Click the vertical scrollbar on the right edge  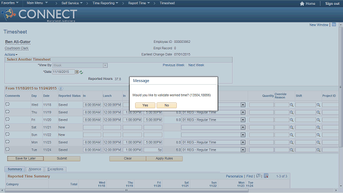[x=341, y=87]
